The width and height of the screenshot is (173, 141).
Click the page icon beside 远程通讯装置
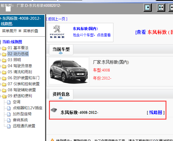coord(9,126)
